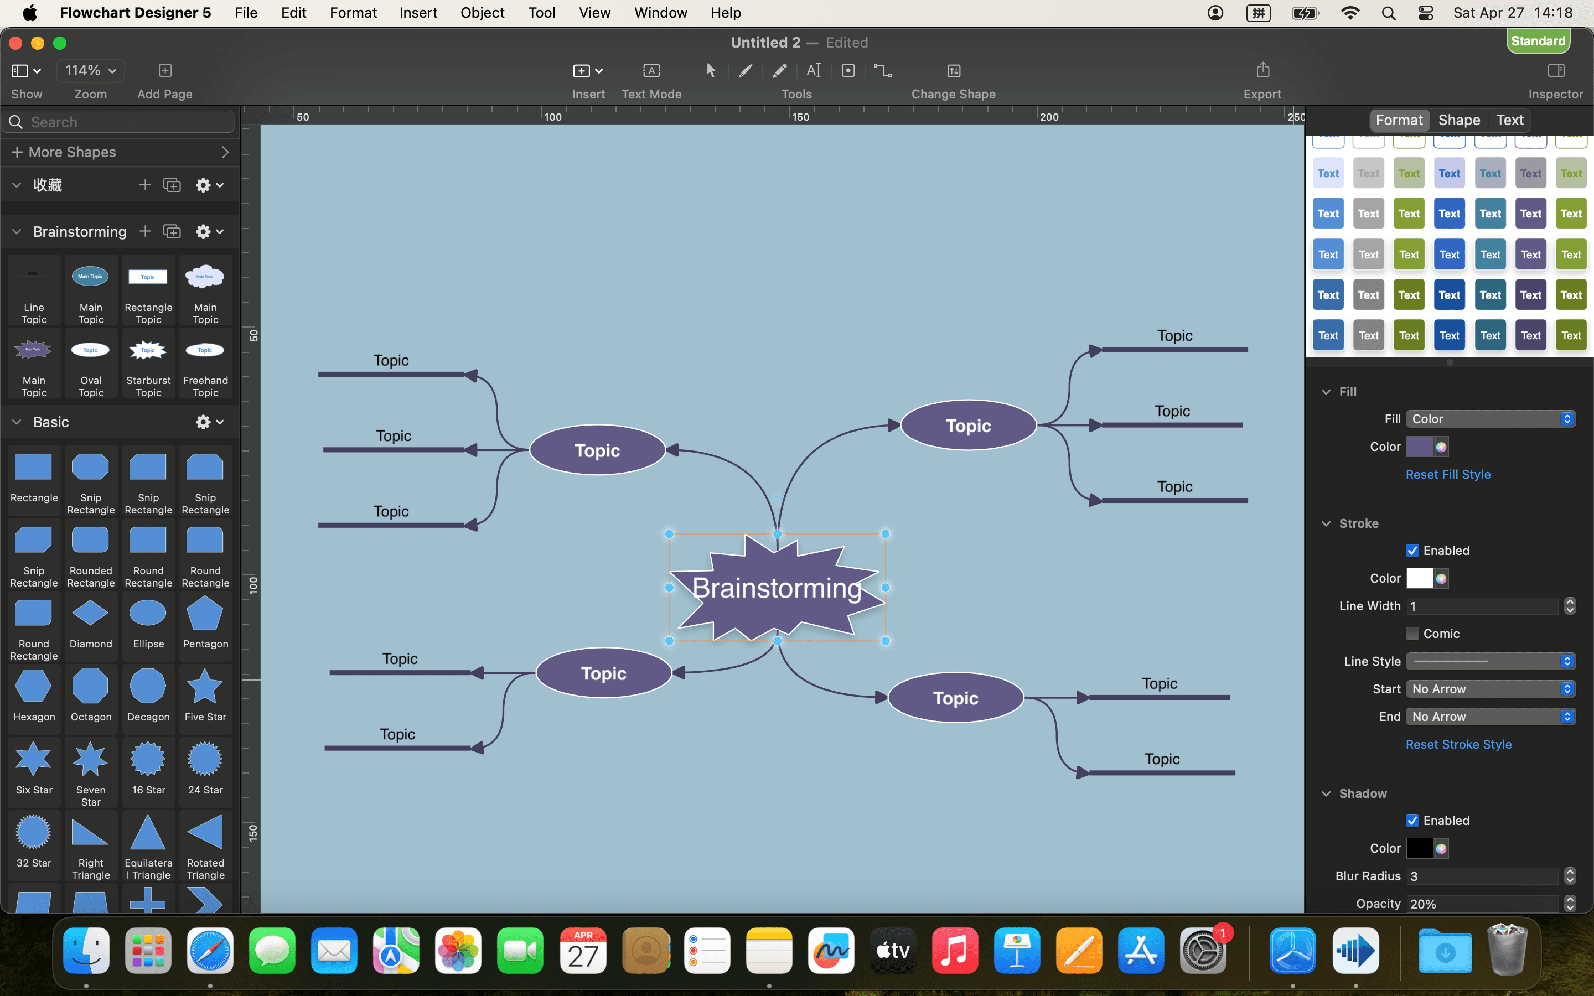Viewport: 1594px width, 996px height.
Task: Uncheck Enabled under the Stroke section
Action: click(1413, 550)
